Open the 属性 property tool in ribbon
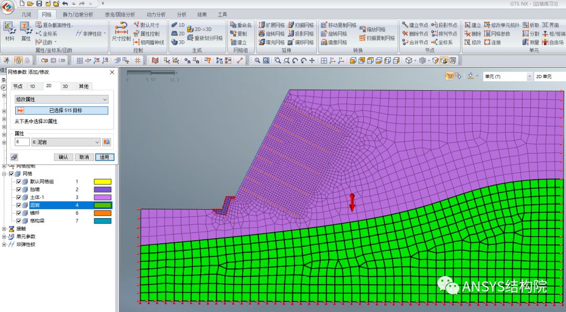 pyautogui.click(x=26, y=31)
